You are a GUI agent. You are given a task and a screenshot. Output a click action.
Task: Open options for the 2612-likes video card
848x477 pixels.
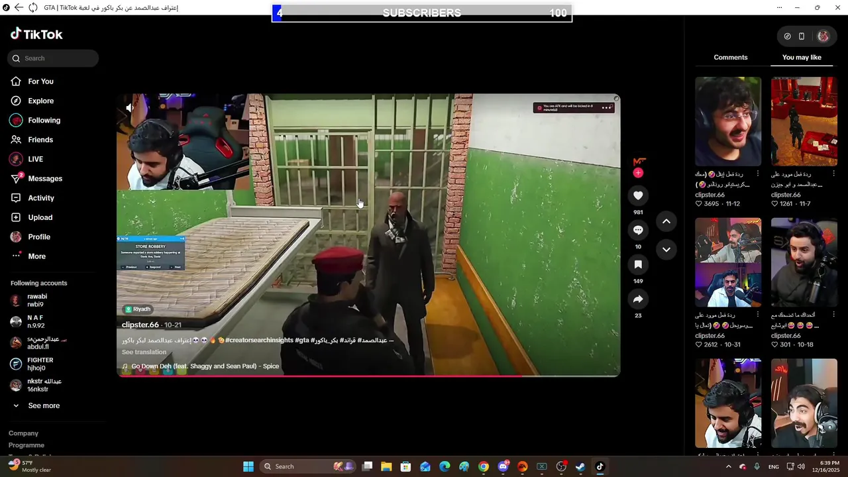pyautogui.click(x=758, y=315)
